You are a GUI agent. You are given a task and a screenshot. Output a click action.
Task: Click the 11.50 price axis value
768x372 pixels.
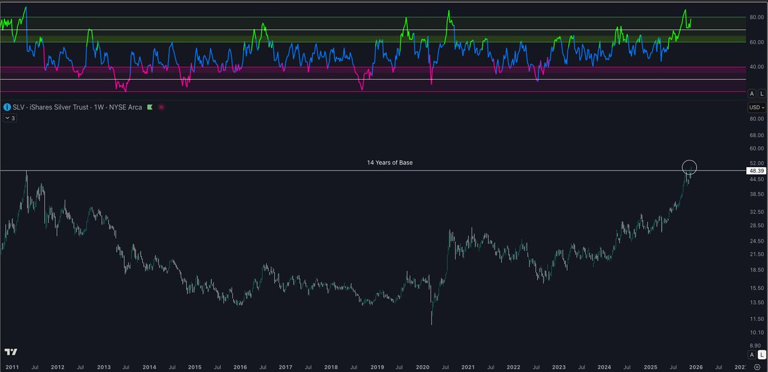point(756,319)
